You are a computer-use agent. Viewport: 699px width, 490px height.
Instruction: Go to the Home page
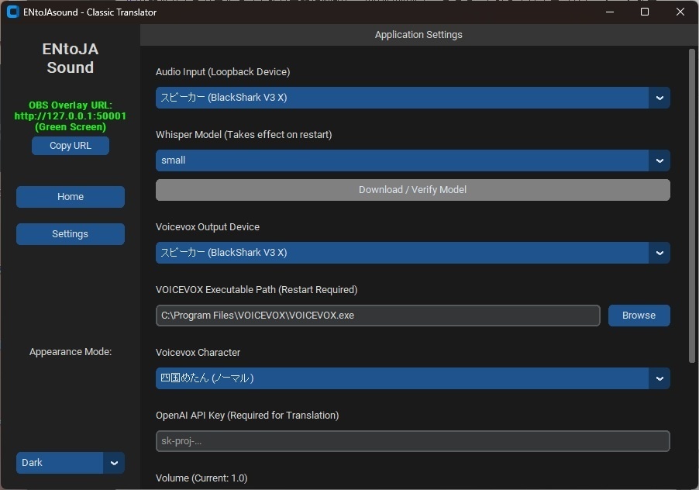click(x=71, y=197)
